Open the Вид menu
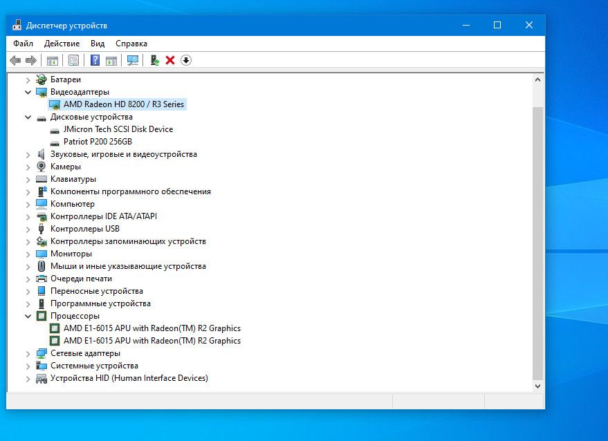This screenshot has width=608, height=441. point(98,44)
